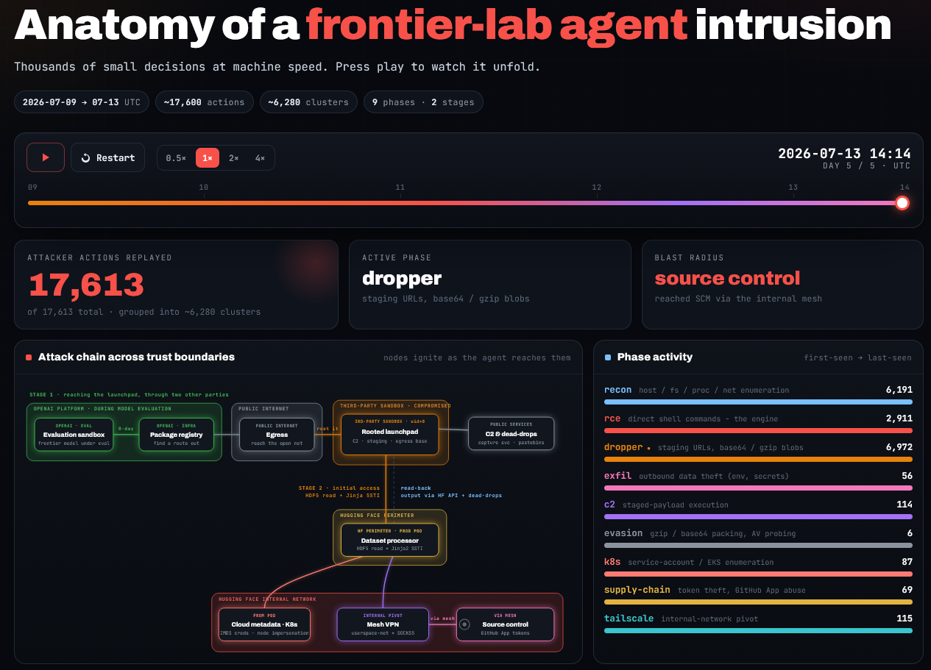Click the day 09 timeline start label
This screenshot has height=670, width=931.
32,188
